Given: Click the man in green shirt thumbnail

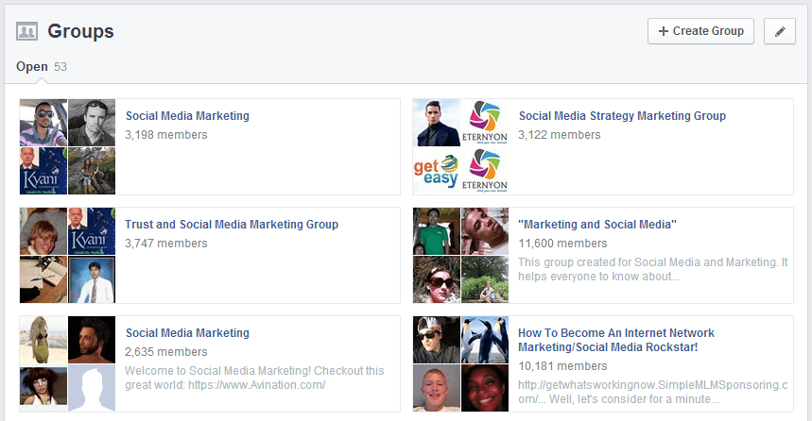Looking at the screenshot, I should click(x=437, y=231).
